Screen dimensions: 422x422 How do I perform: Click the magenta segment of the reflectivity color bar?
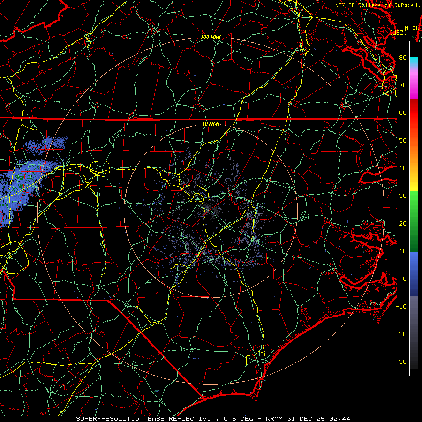414,85
